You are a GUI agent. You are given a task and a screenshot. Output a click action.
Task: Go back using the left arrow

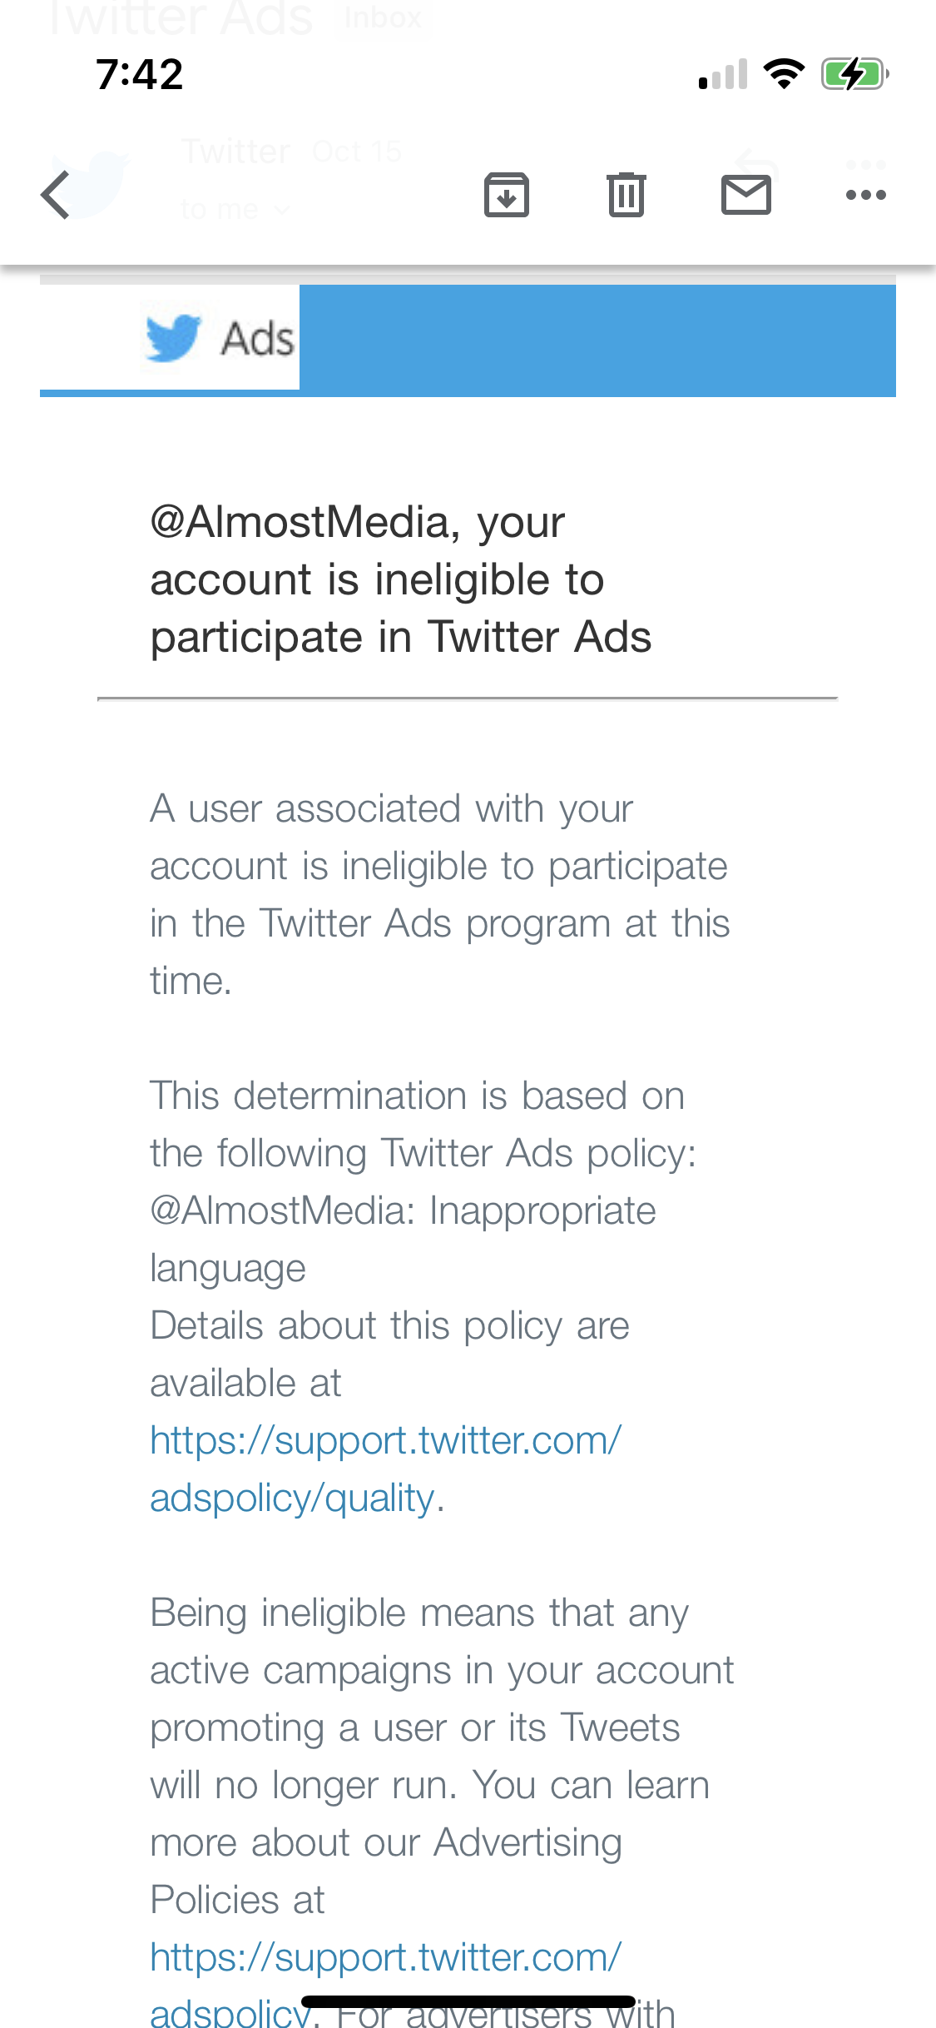tap(56, 195)
